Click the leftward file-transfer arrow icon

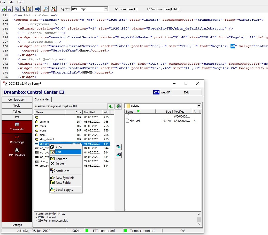(118, 155)
